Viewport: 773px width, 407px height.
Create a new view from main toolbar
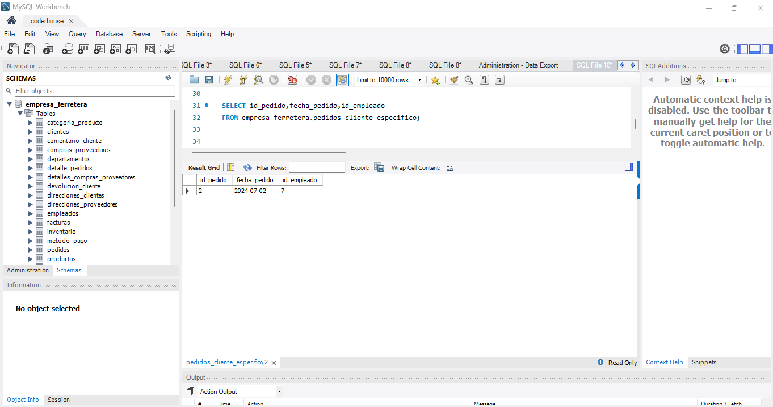click(99, 49)
